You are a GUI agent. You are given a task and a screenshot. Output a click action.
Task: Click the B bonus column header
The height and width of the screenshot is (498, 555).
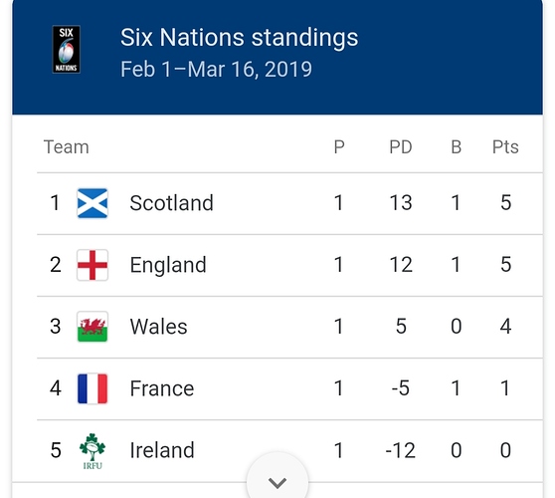[x=457, y=146]
